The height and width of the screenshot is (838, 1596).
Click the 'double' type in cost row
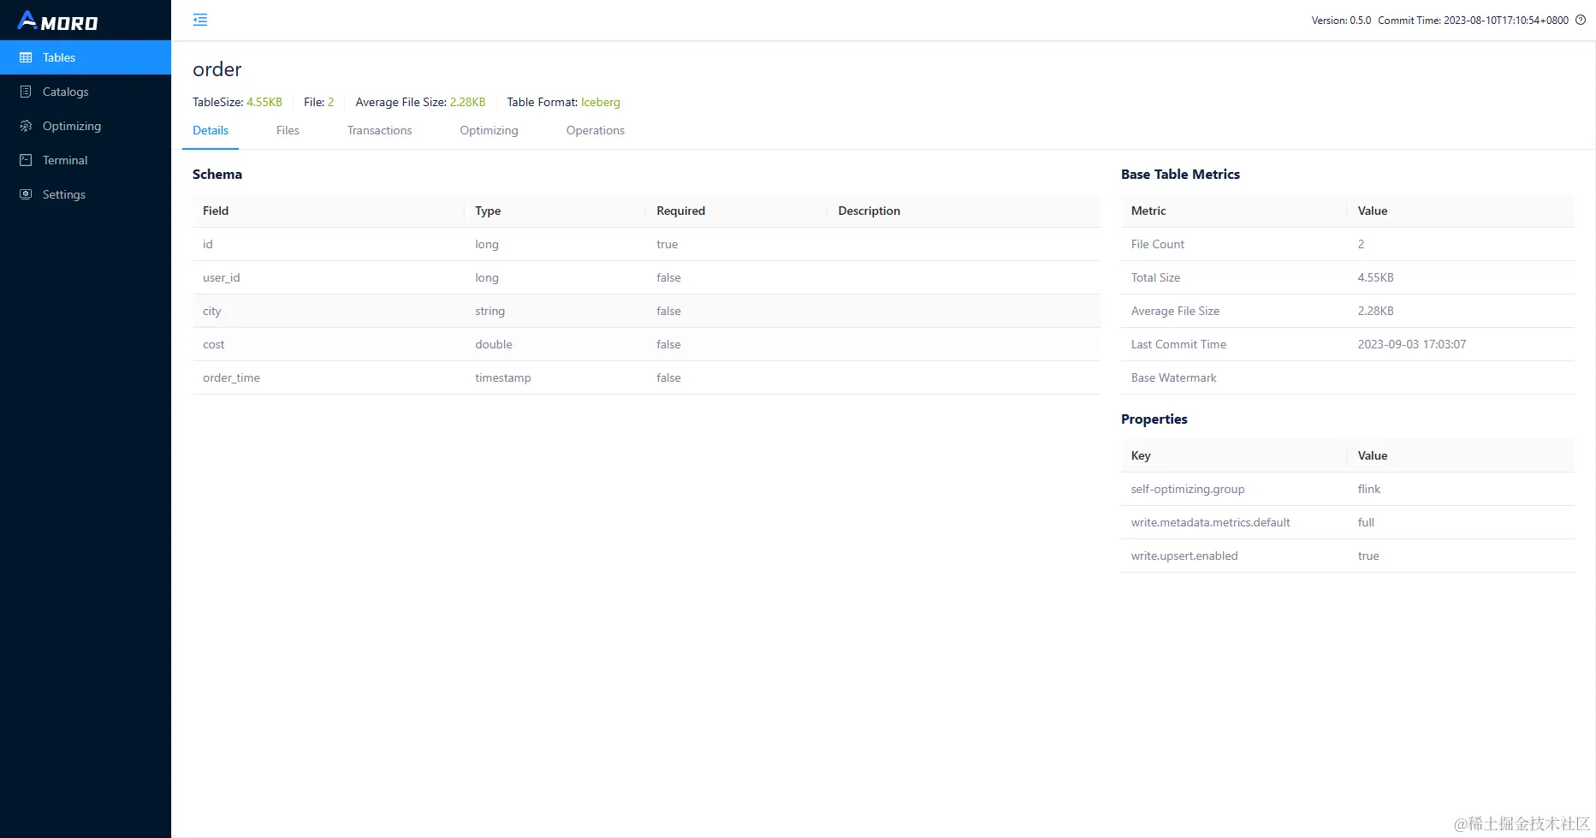[494, 344]
